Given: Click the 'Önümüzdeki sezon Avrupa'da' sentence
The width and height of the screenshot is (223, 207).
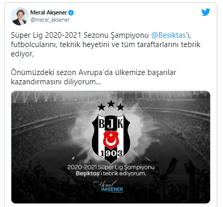Looking at the screenshot, I should coord(62,72).
